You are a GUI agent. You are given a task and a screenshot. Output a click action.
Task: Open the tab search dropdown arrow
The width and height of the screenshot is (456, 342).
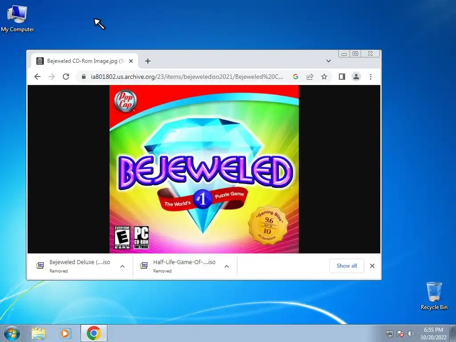[328, 61]
